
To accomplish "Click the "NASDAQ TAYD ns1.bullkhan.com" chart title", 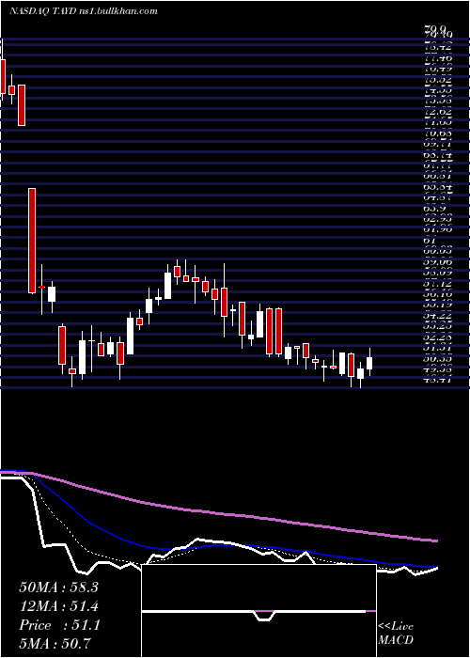I will [x=83, y=11].
